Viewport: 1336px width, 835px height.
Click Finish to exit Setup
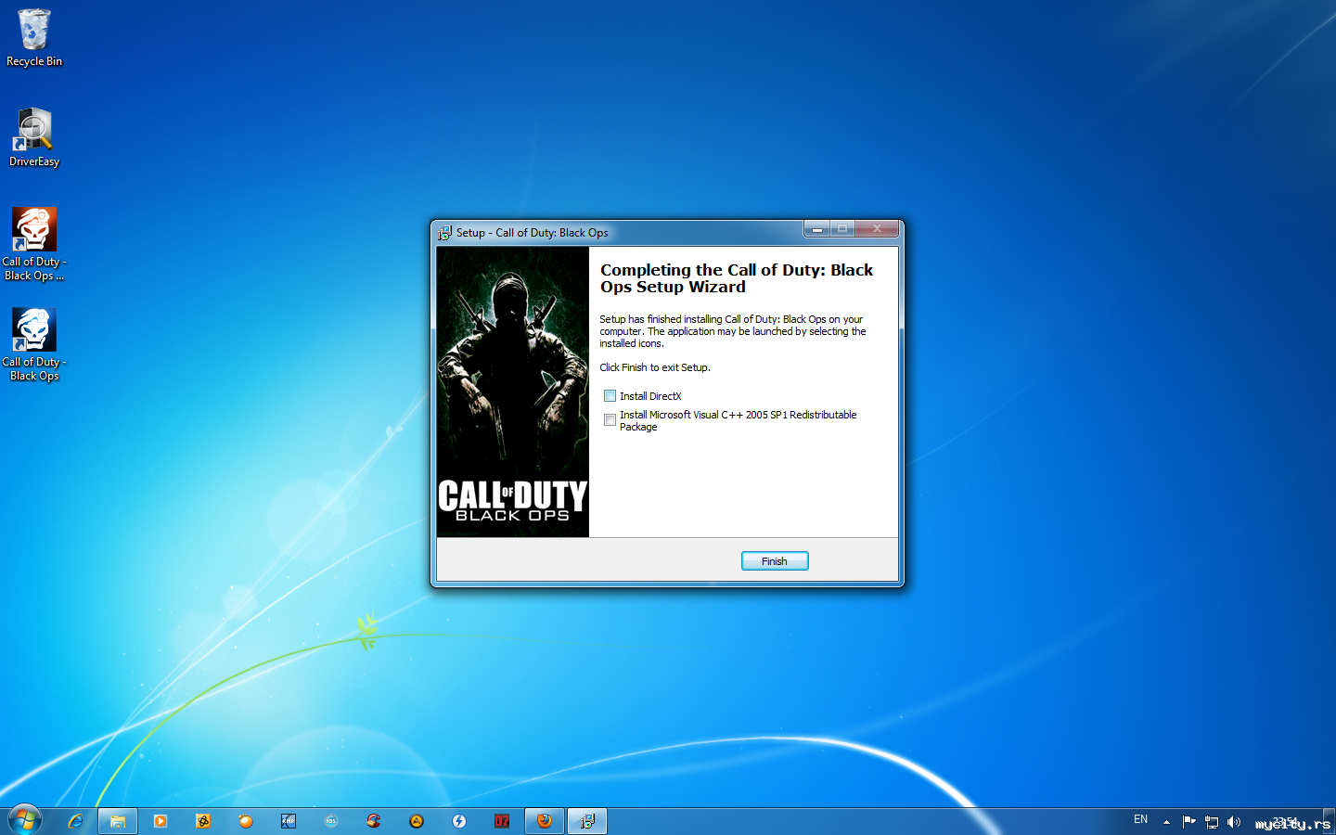click(x=775, y=561)
